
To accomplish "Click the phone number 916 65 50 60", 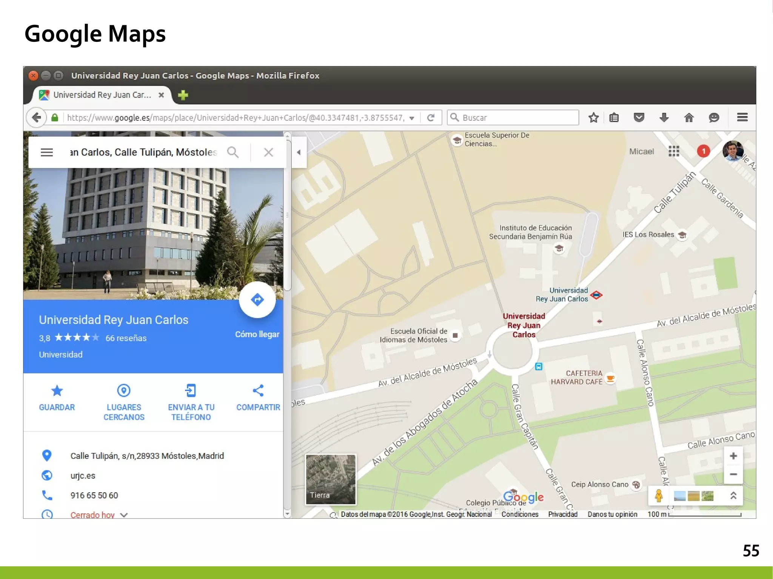I will [94, 495].
